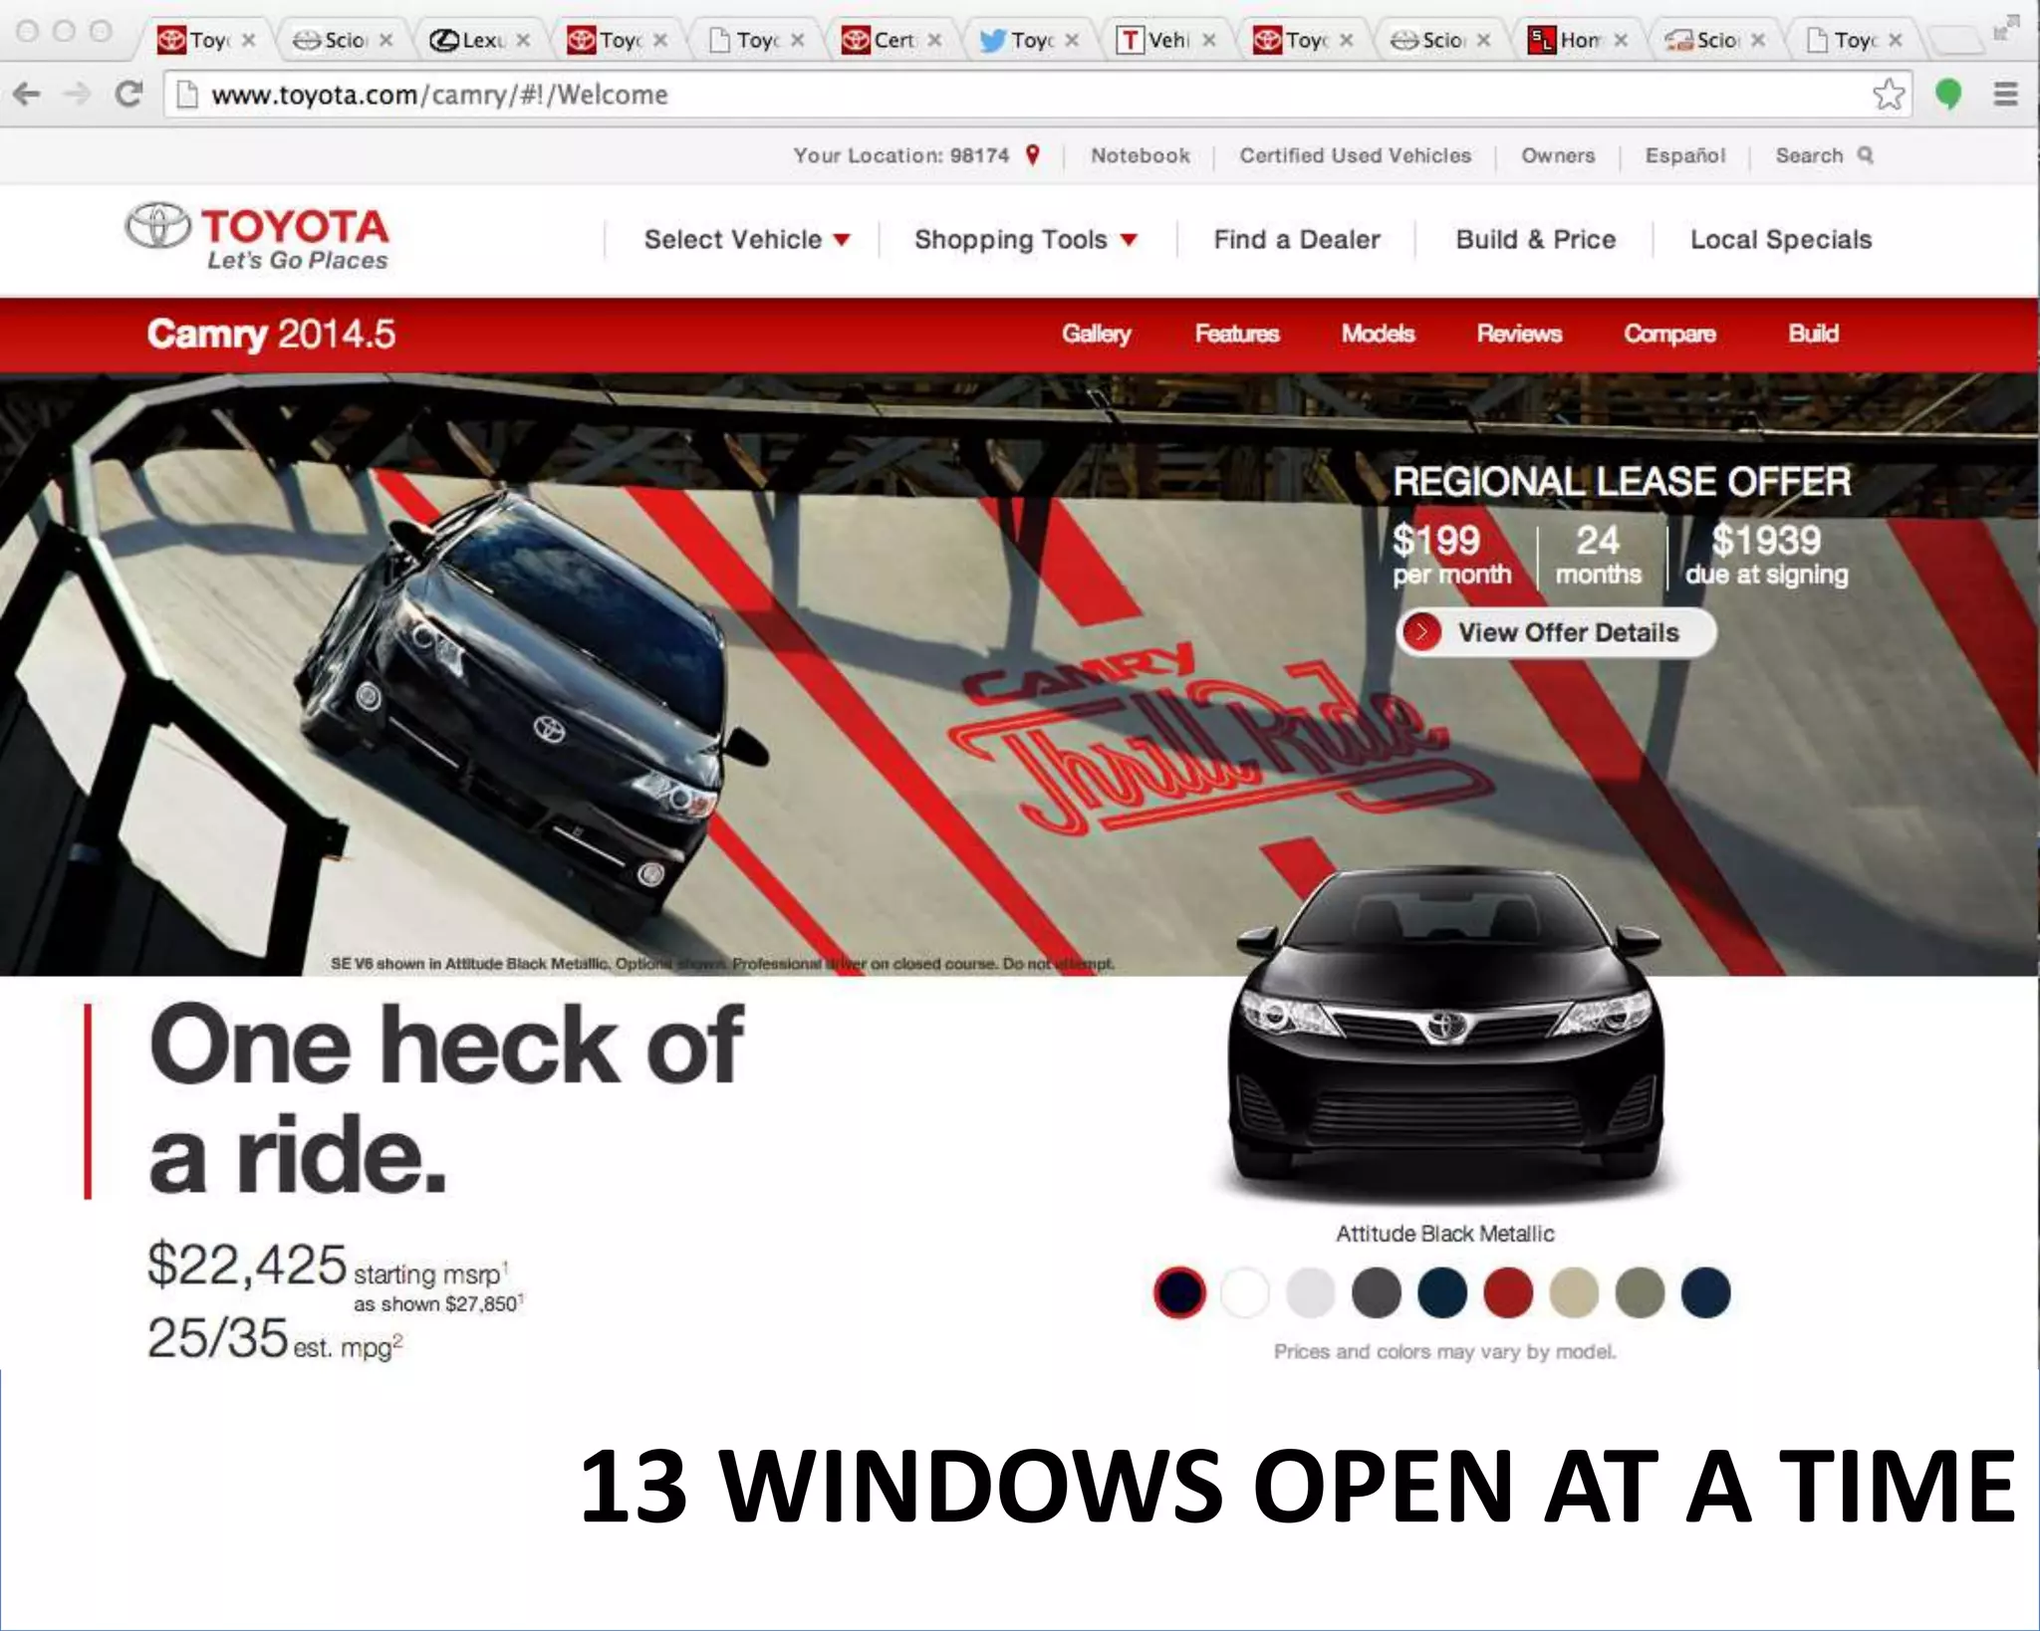The width and height of the screenshot is (2040, 1631).
Task: Switch to the Certified tab
Action: [x=892, y=40]
